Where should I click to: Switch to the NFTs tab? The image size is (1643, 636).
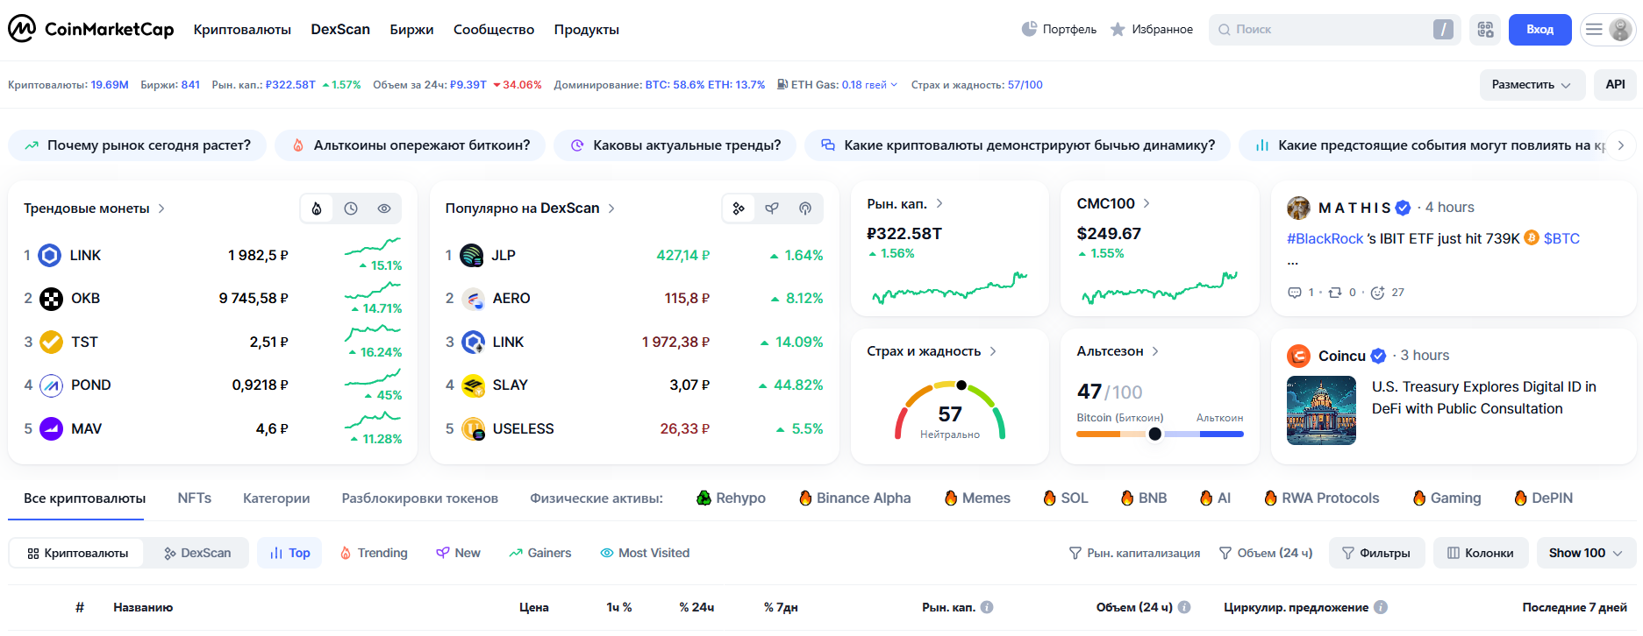pyautogui.click(x=195, y=498)
